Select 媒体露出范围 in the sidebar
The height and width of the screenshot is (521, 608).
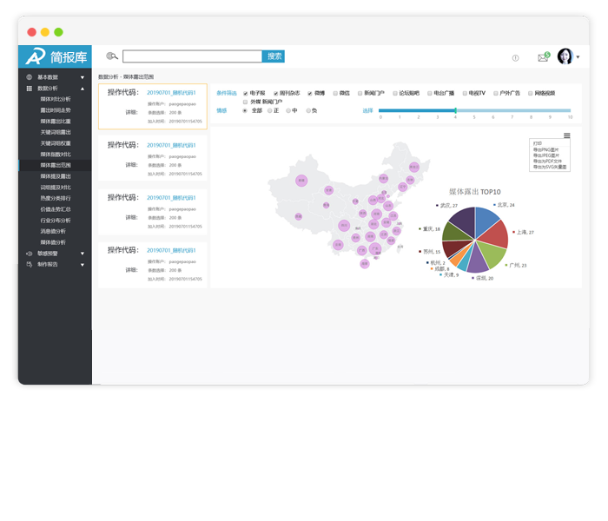tap(56, 165)
